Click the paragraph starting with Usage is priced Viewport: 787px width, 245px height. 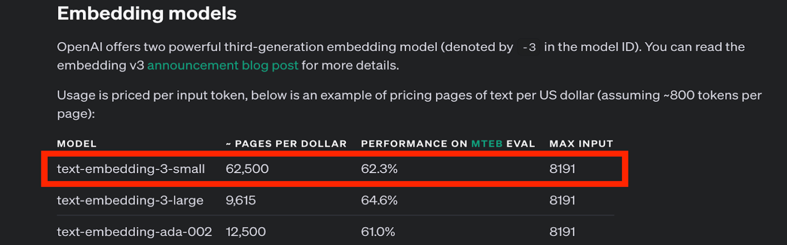[x=315, y=96]
